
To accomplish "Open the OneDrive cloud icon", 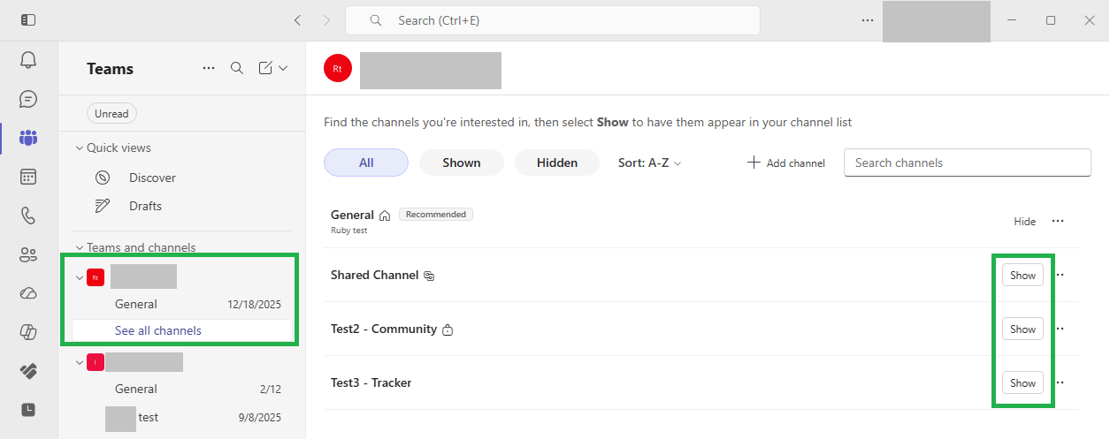I will (x=28, y=293).
